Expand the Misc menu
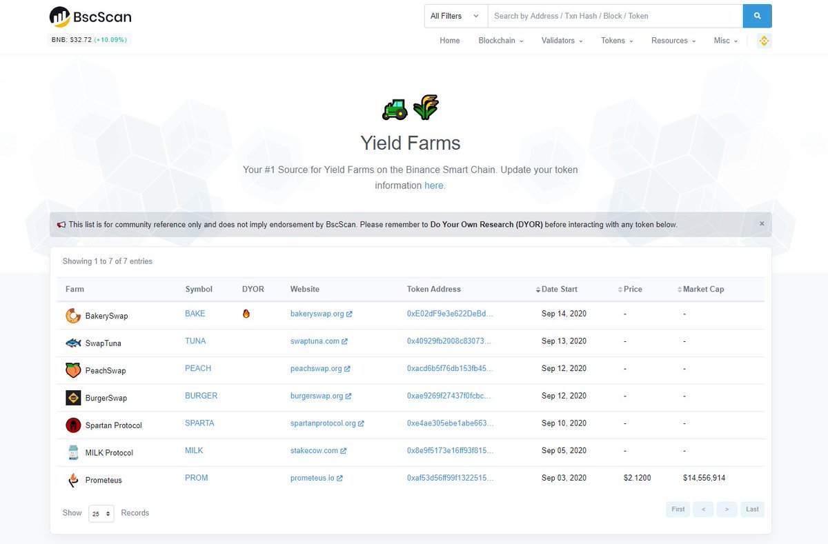 [x=726, y=41]
